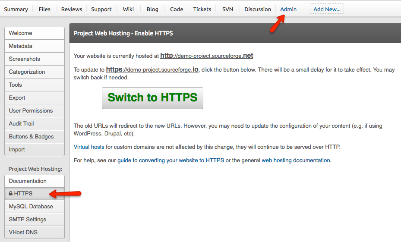Viewport: 401px width, 242px height.
Task: Select Metadata in the admin sidebar
Action: [x=21, y=46]
